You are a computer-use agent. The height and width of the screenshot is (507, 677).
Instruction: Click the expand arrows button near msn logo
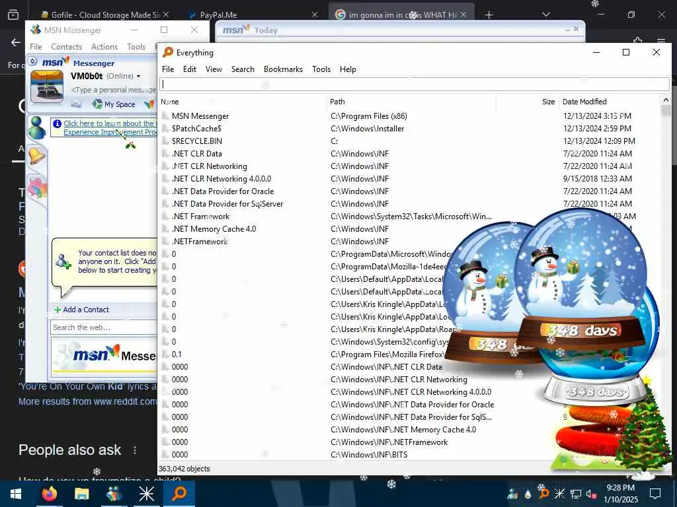pos(32,61)
